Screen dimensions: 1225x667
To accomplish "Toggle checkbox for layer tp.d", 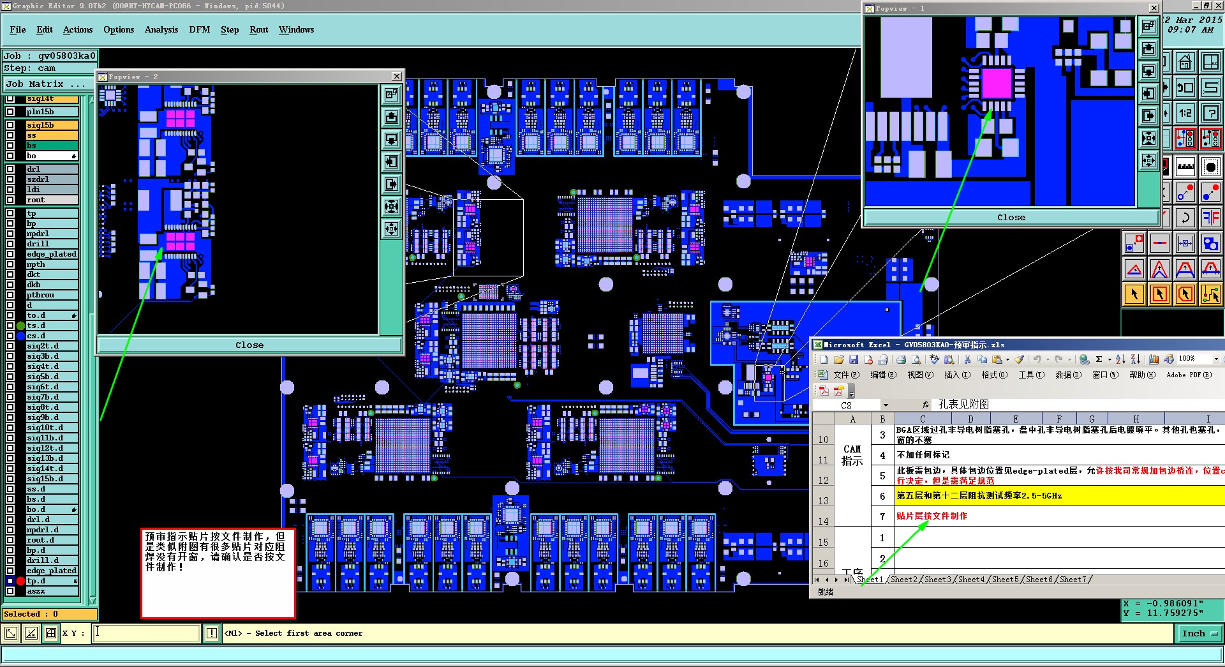I will click(x=10, y=581).
